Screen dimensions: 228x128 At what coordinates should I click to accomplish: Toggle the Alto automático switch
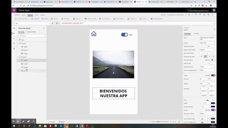[x=213, y=60]
